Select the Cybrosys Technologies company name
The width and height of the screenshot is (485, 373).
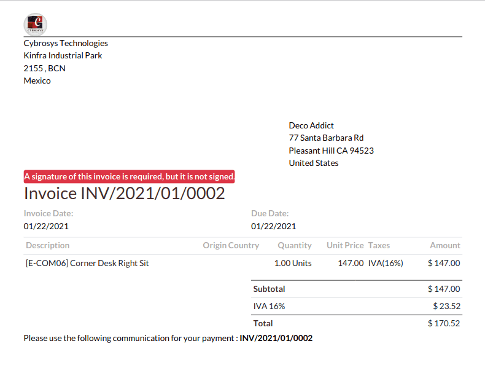(x=66, y=43)
